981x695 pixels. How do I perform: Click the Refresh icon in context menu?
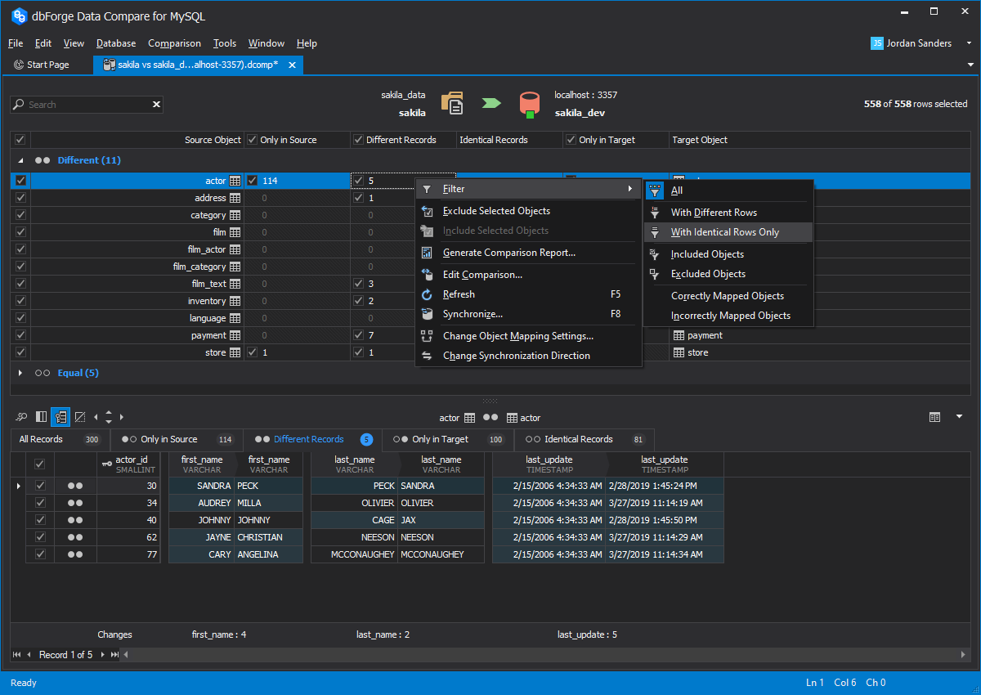pos(427,294)
